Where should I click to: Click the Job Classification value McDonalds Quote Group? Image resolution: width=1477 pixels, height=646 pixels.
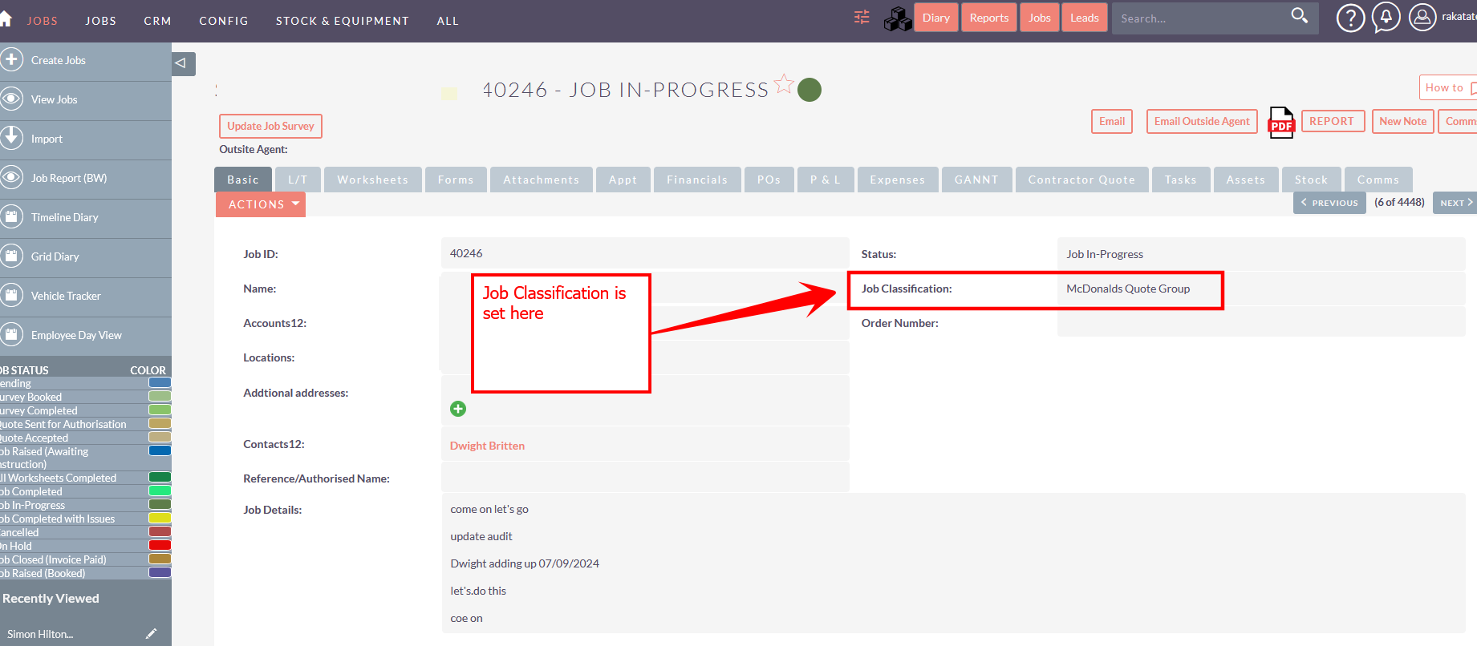tap(1127, 289)
